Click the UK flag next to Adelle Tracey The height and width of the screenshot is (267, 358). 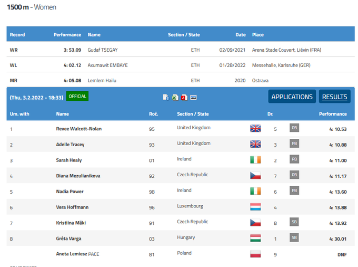(x=255, y=144)
